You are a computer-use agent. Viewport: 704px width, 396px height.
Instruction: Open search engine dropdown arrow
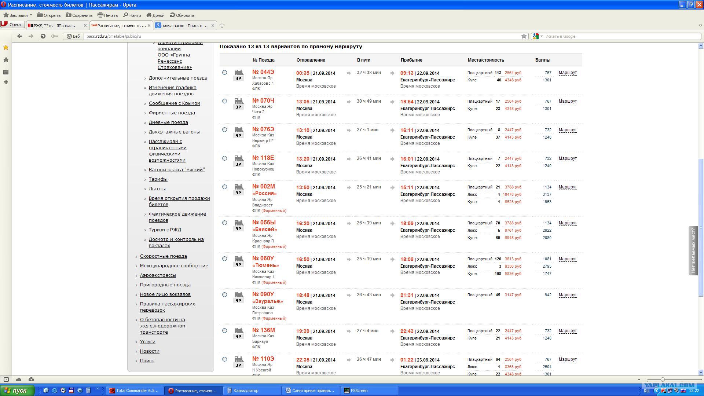click(x=542, y=36)
